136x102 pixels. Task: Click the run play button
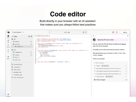(x=117, y=32)
